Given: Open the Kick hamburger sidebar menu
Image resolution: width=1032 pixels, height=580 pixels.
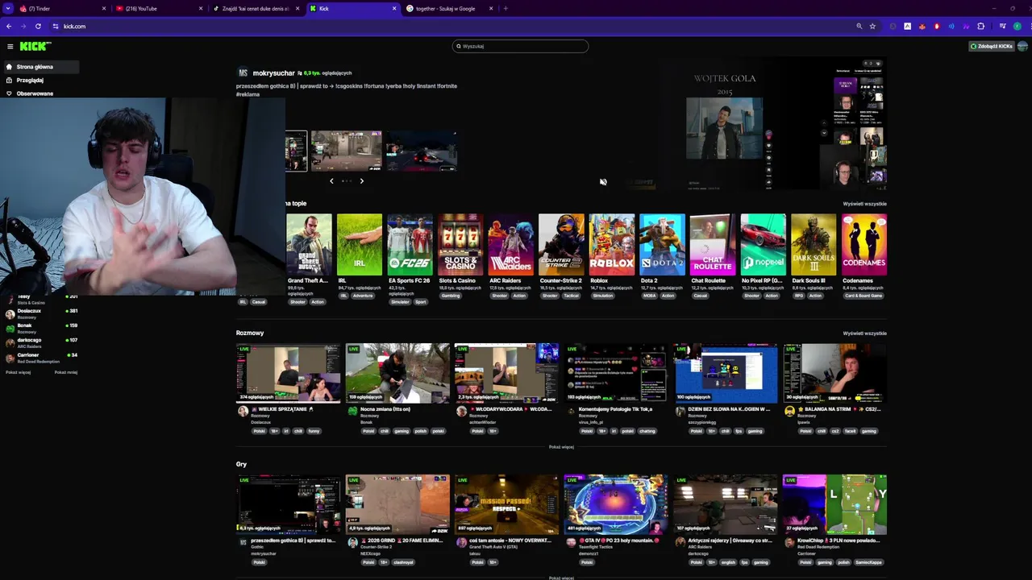Looking at the screenshot, I should coord(10,47).
